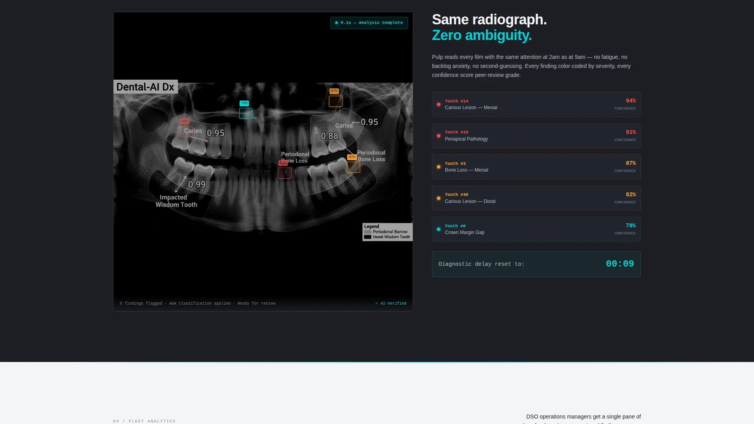Click the red severity dot for Tooth #14
Screen dimensions: 754x424
(439, 104)
